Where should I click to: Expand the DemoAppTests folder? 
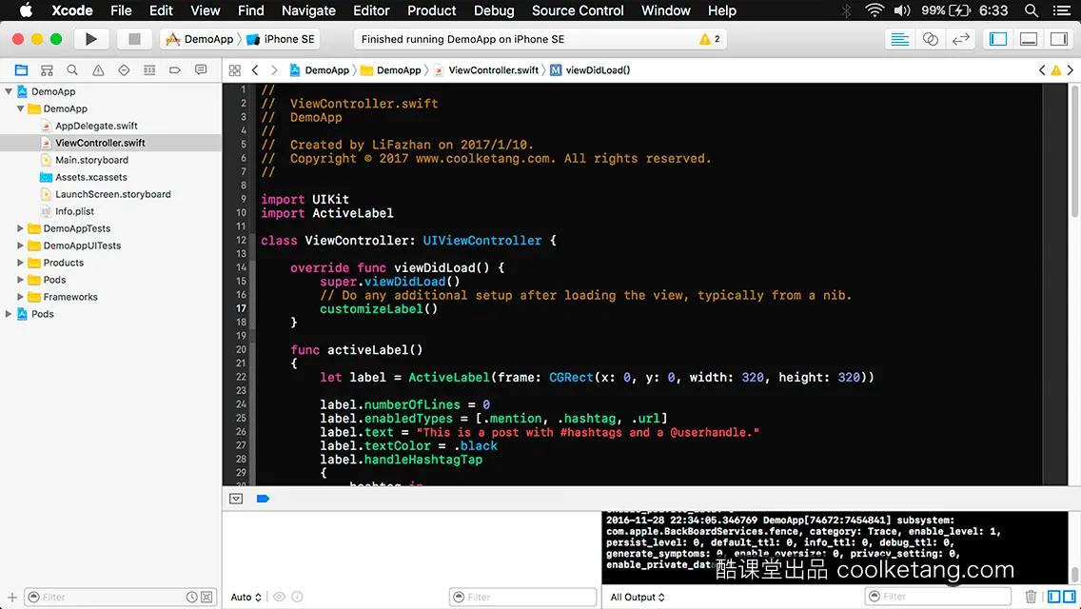point(20,228)
